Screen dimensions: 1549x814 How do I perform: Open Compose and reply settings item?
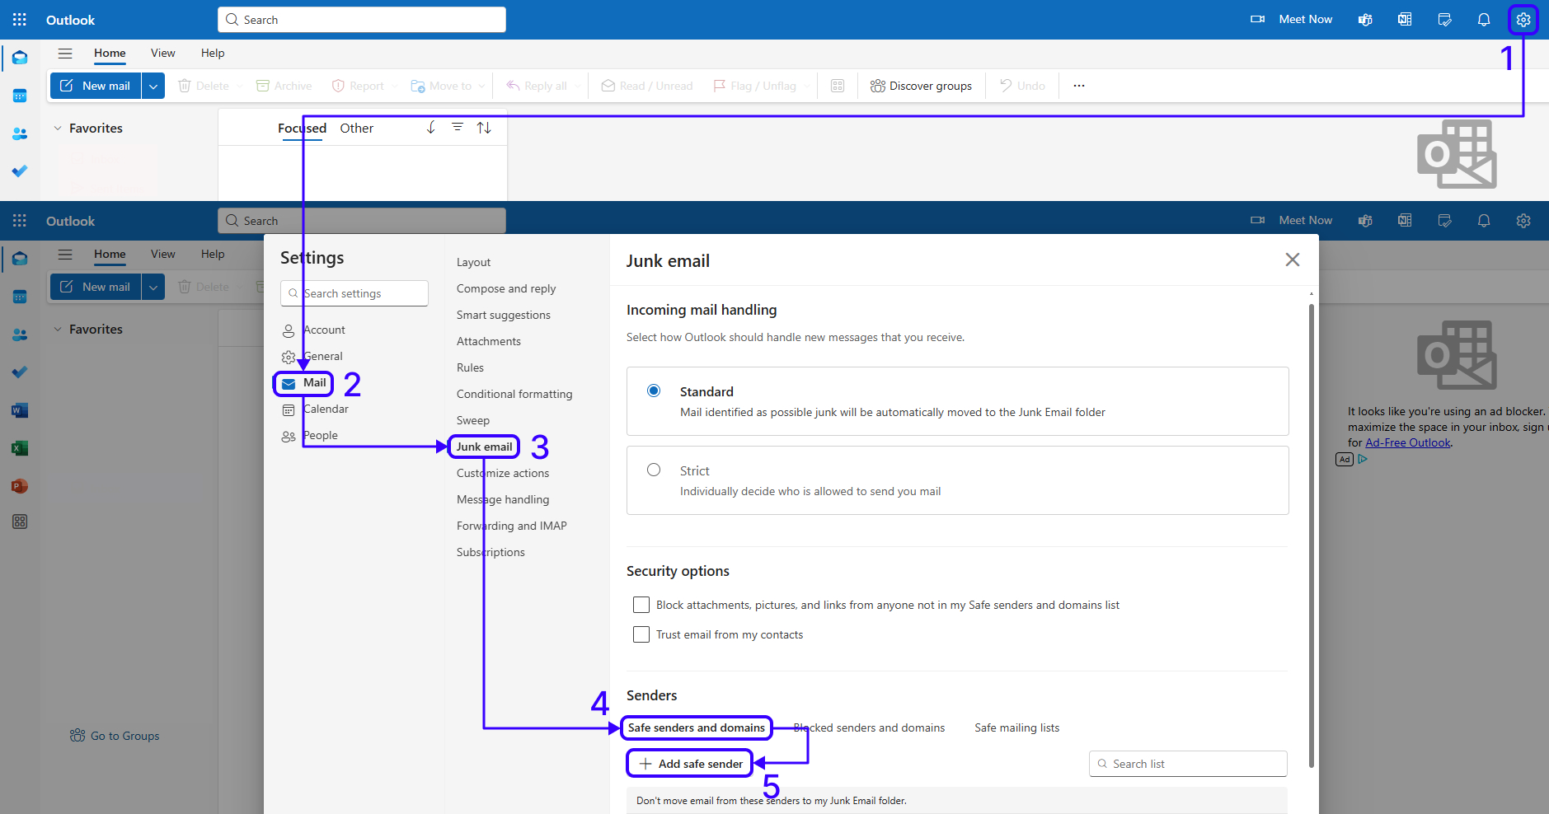click(x=506, y=288)
